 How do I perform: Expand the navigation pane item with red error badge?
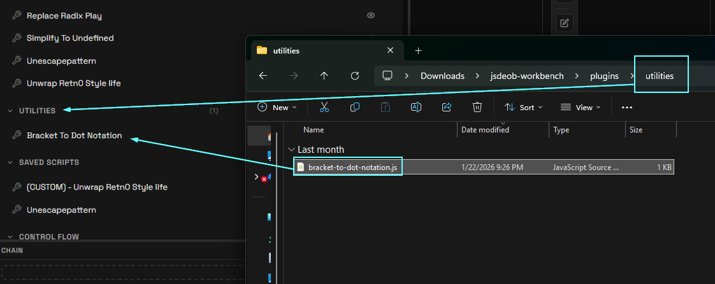point(256,176)
